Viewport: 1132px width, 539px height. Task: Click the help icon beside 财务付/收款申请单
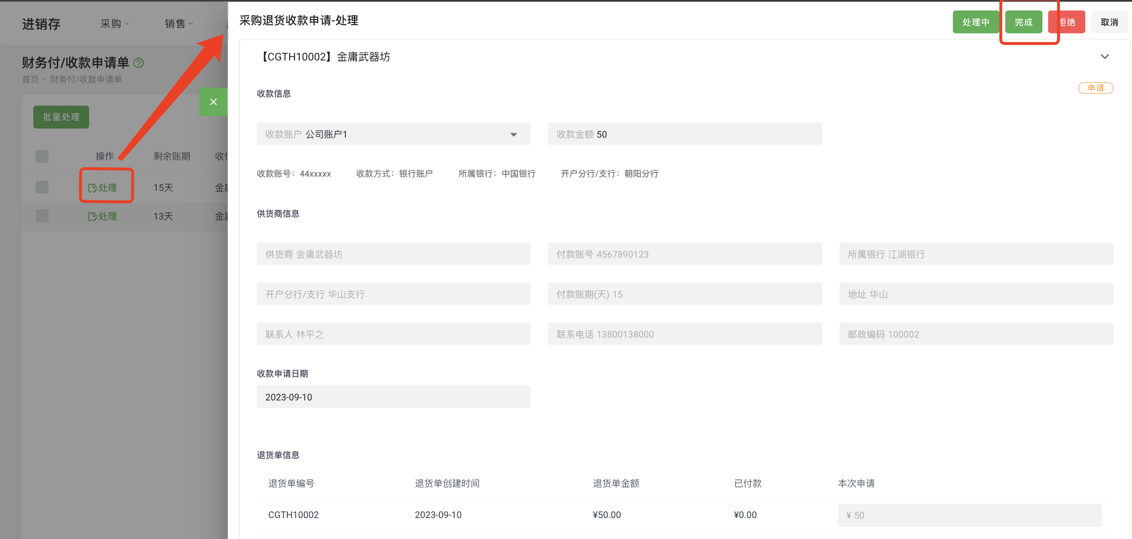pyautogui.click(x=139, y=62)
